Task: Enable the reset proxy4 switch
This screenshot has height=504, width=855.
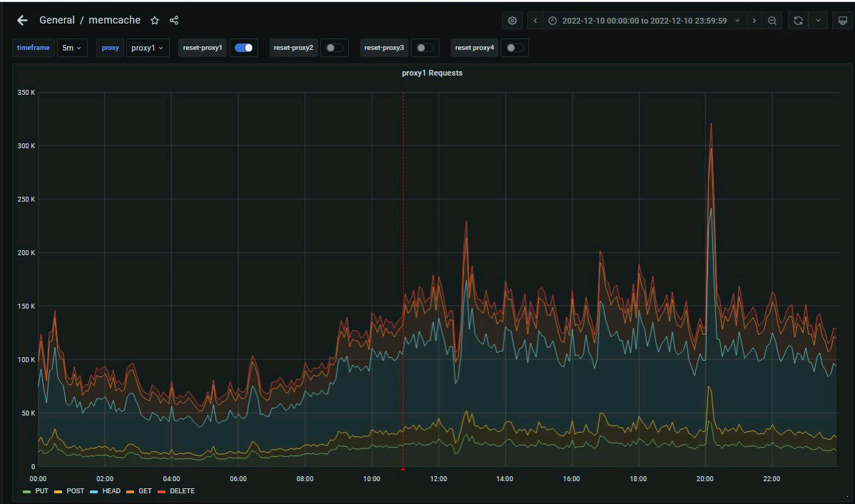Action: pyautogui.click(x=514, y=48)
